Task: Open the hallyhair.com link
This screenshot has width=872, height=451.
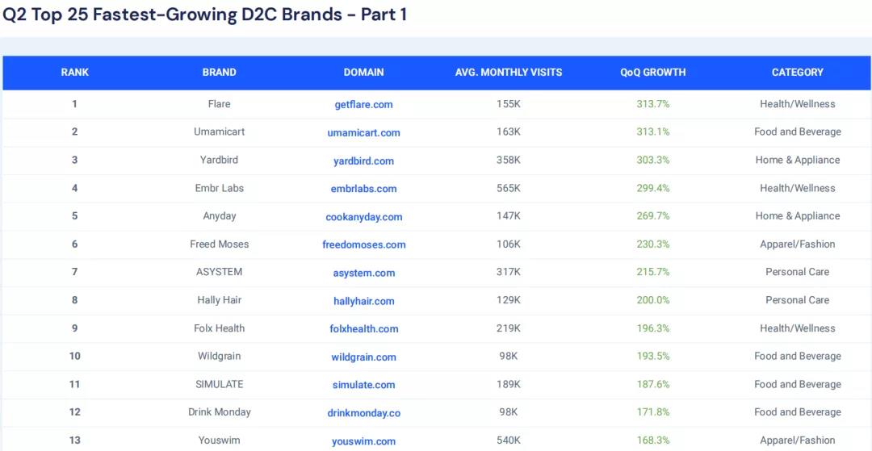Action: (363, 301)
